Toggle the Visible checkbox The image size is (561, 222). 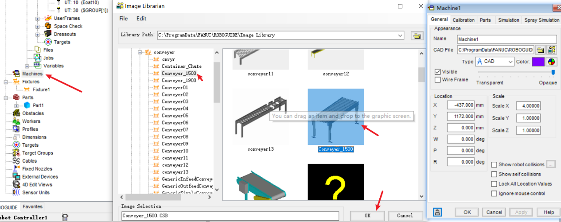tap(438, 72)
